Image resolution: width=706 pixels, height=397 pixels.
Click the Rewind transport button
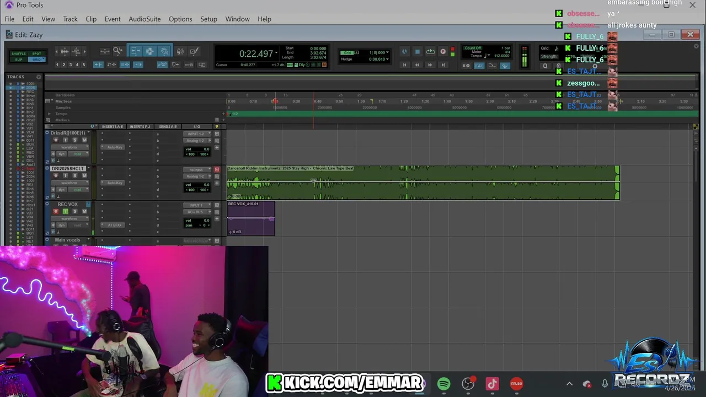point(417,65)
